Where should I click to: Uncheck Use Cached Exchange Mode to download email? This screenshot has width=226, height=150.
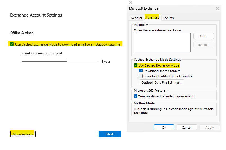(12, 44)
